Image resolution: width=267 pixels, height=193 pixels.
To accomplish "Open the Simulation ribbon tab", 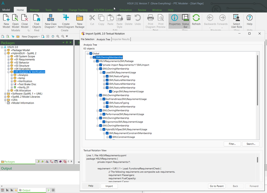I will pos(125,10).
